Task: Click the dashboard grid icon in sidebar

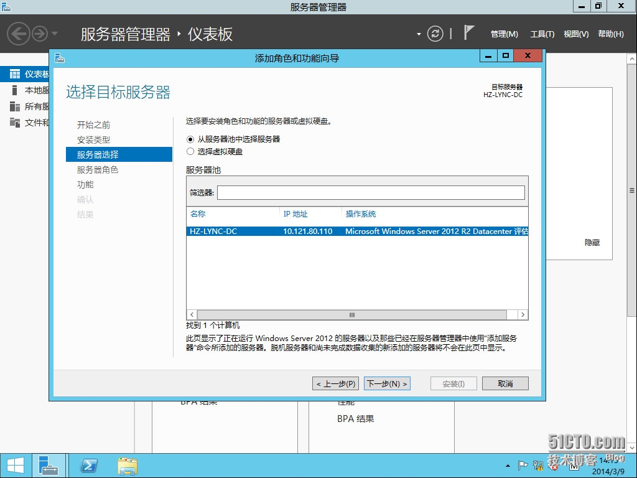Action: (15, 74)
